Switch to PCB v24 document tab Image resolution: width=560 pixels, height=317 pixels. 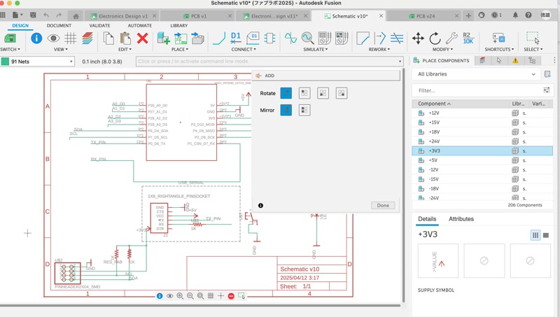pos(423,16)
